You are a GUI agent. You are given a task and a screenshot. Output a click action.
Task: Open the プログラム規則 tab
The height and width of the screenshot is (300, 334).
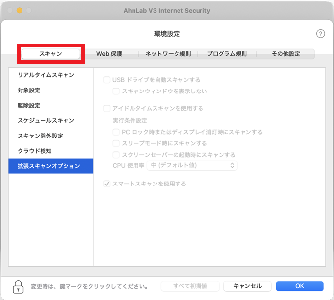coord(227,54)
